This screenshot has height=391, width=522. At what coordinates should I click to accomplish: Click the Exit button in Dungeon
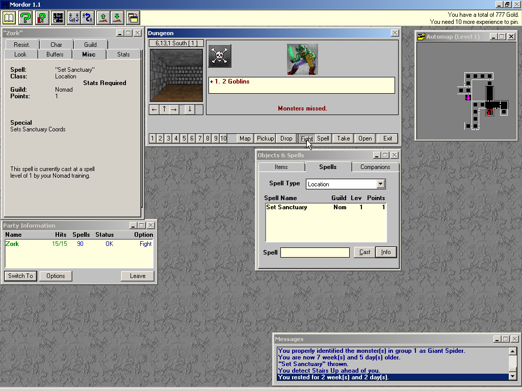[x=388, y=138]
